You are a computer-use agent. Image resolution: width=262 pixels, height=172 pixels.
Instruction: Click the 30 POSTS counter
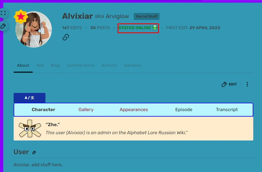pos(100,28)
